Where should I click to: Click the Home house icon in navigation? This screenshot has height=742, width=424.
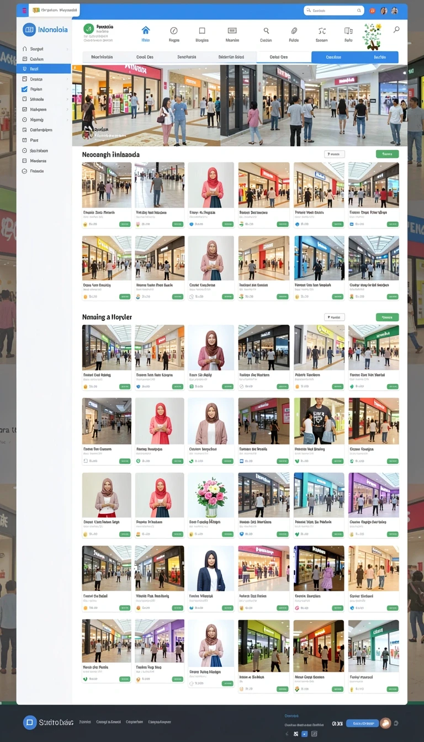click(146, 30)
